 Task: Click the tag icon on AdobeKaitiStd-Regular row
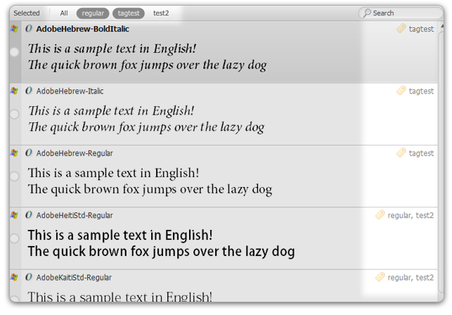pyautogui.click(x=380, y=277)
